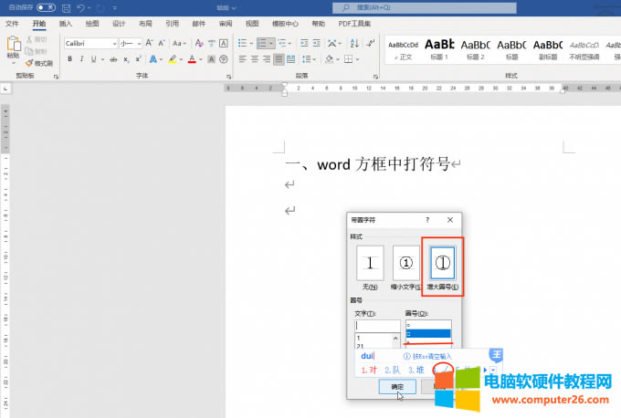The image size is (621, 418).
Task: Toggle the AutoSave switch
Action: tap(45, 7)
